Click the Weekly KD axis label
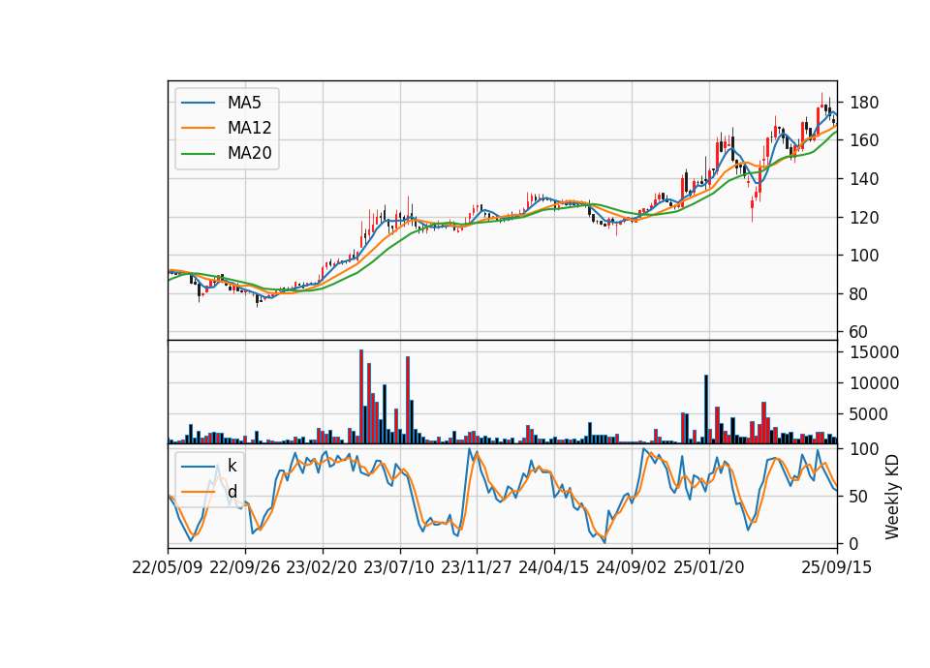This screenshot has width=930, height=668. click(x=892, y=498)
